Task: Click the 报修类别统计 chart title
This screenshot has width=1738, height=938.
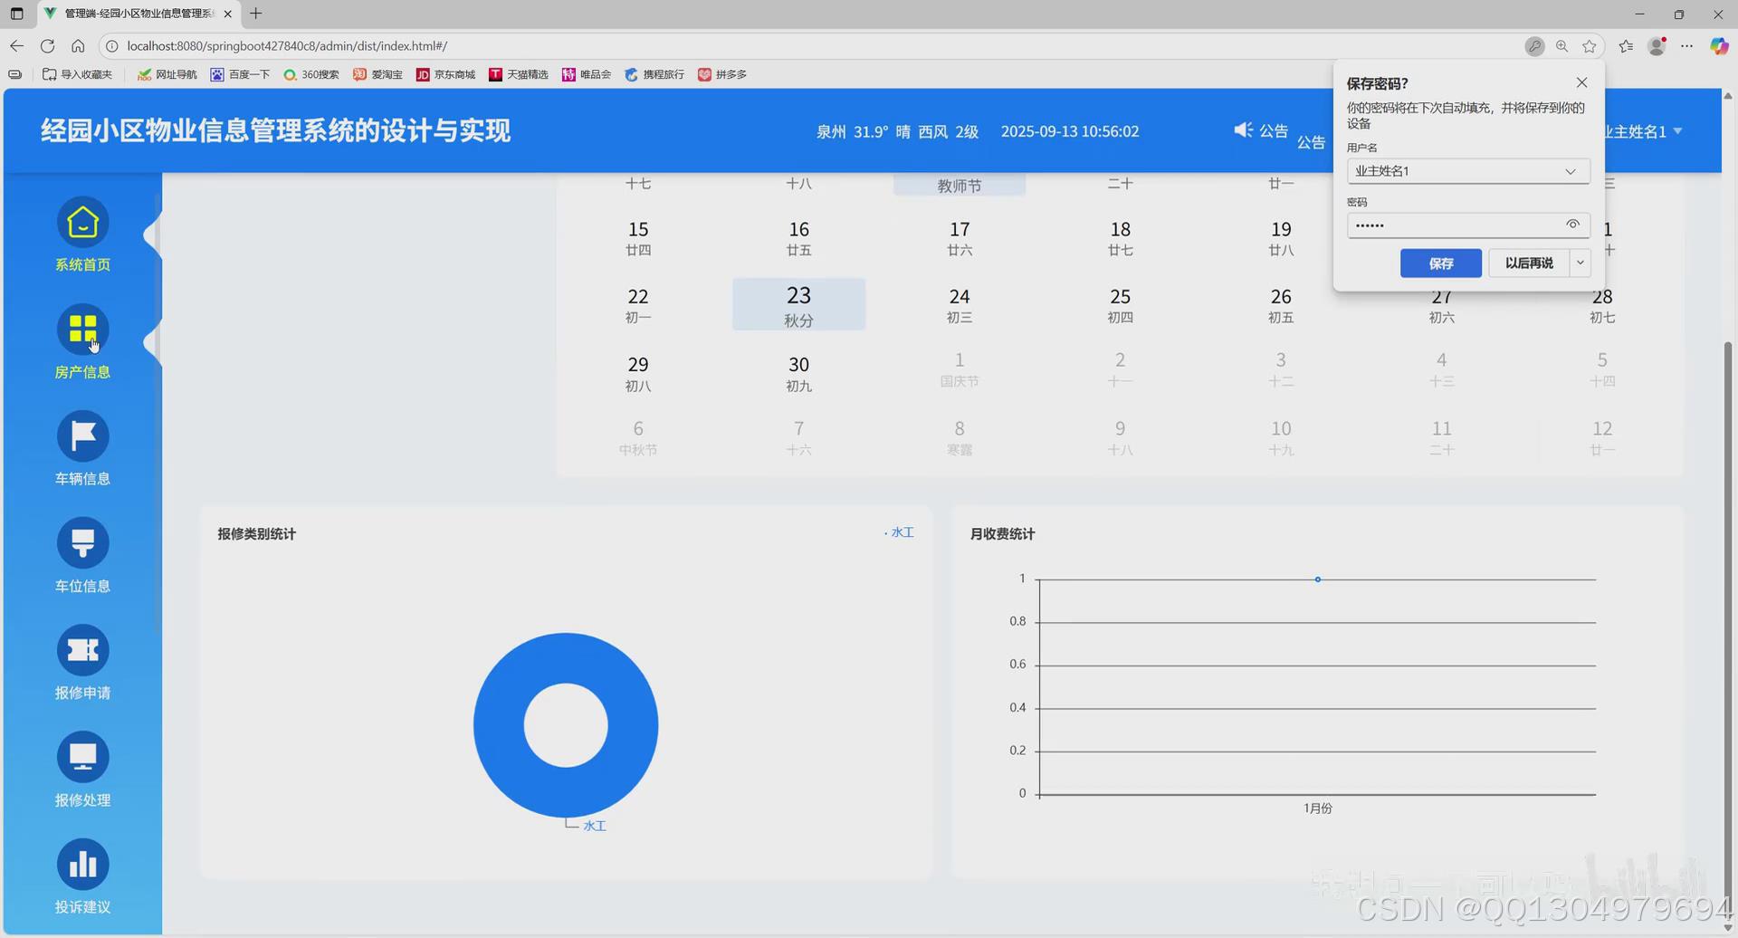Action: (x=256, y=533)
